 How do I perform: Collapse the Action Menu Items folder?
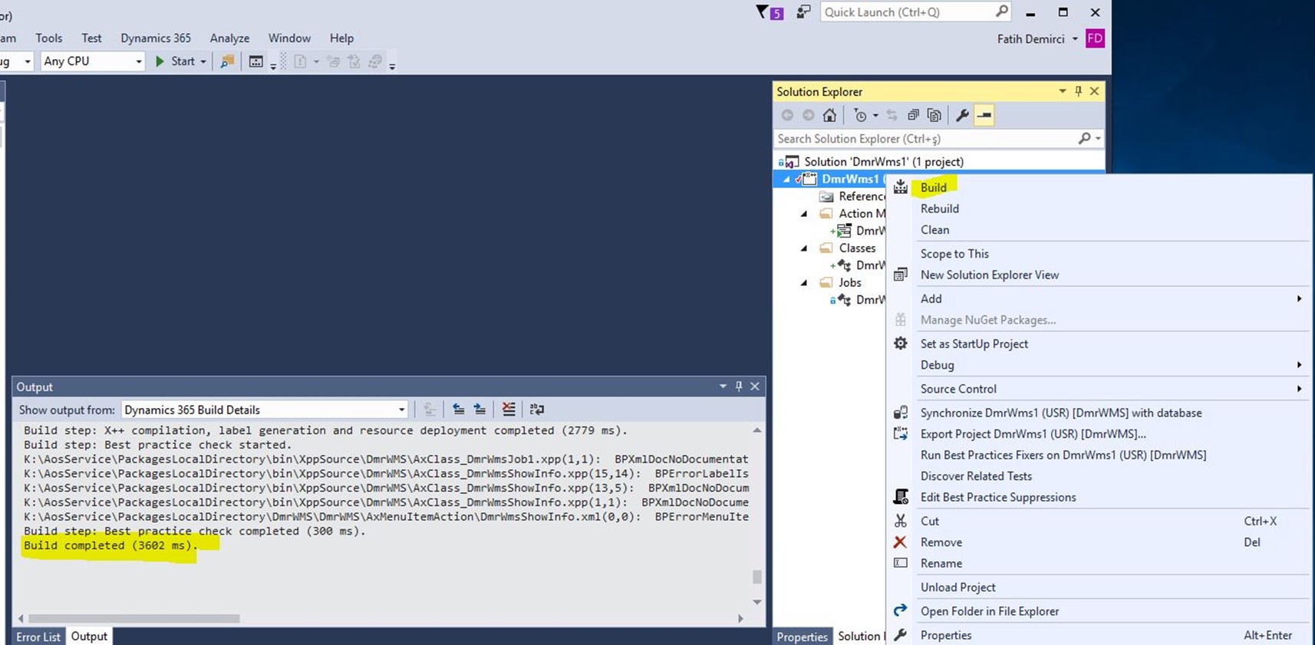coord(804,214)
